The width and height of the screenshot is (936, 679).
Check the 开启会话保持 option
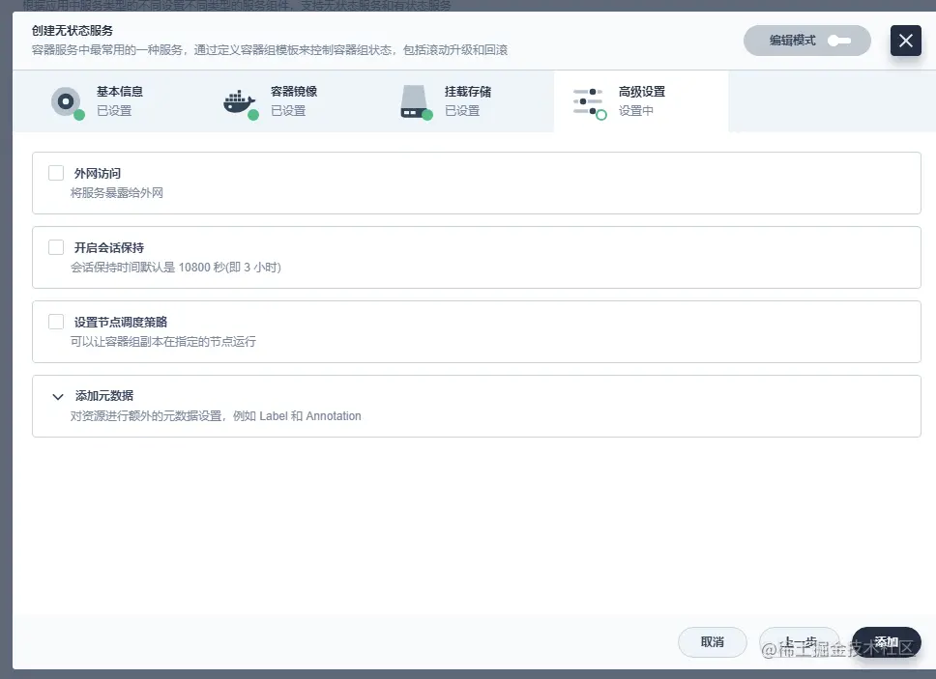(x=56, y=247)
